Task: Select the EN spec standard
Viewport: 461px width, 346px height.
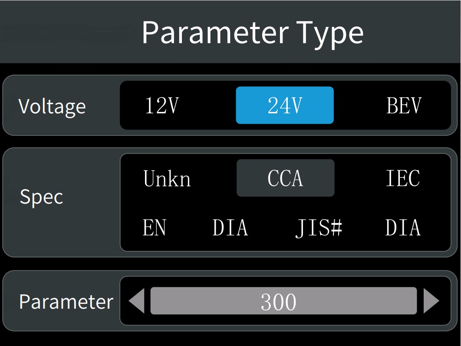Action: pos(155,227)
